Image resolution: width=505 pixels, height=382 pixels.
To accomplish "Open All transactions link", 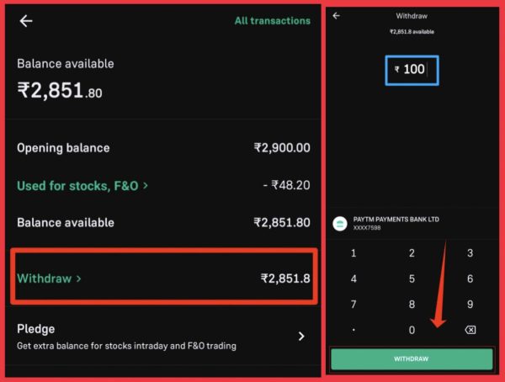I will pos(273,21).
